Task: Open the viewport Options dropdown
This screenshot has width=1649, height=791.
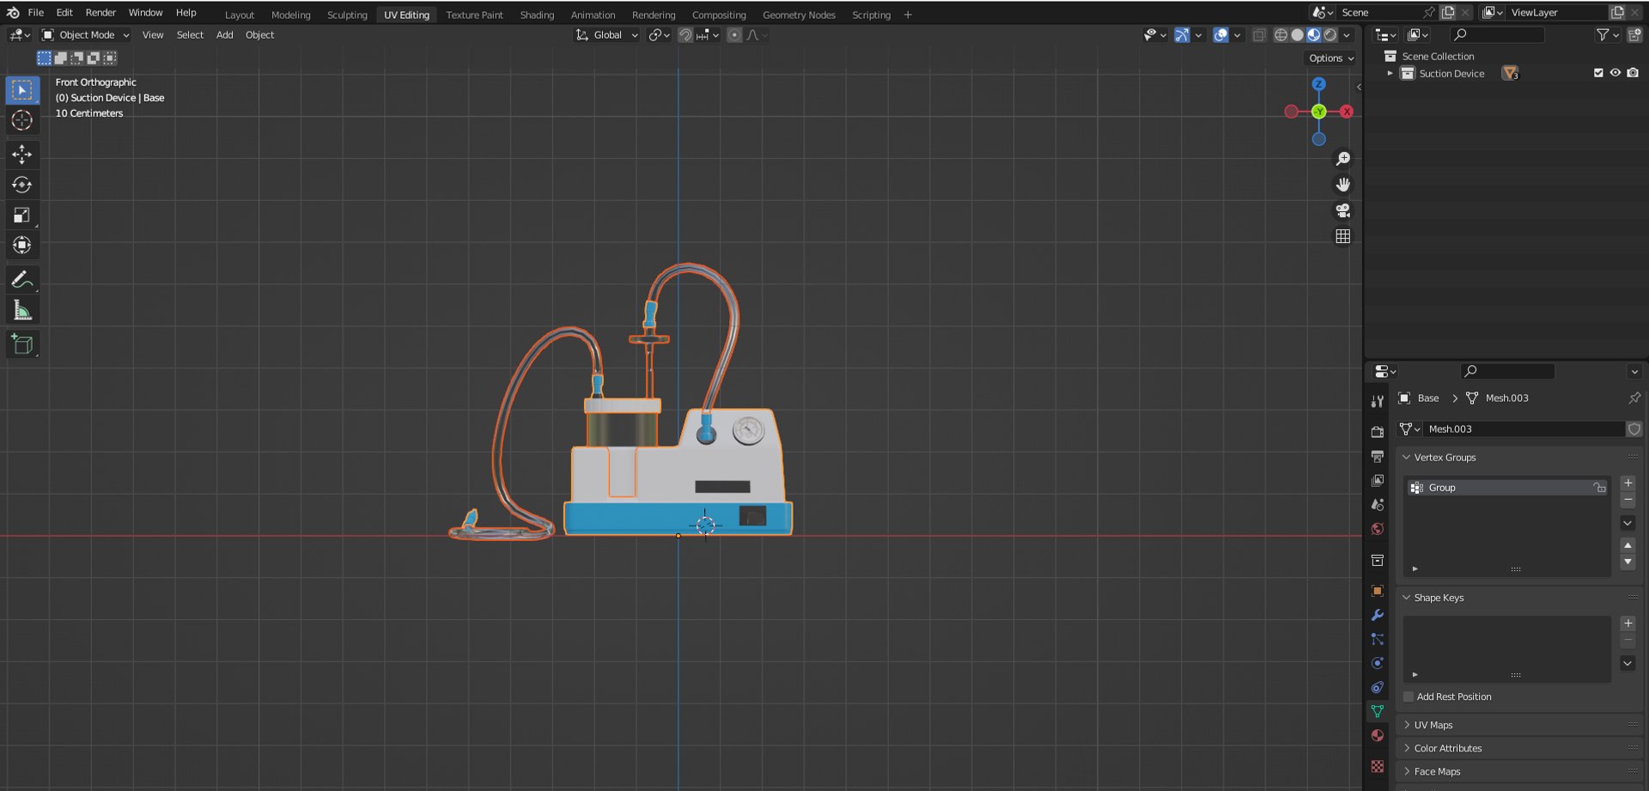Action: pos(1331,58)
